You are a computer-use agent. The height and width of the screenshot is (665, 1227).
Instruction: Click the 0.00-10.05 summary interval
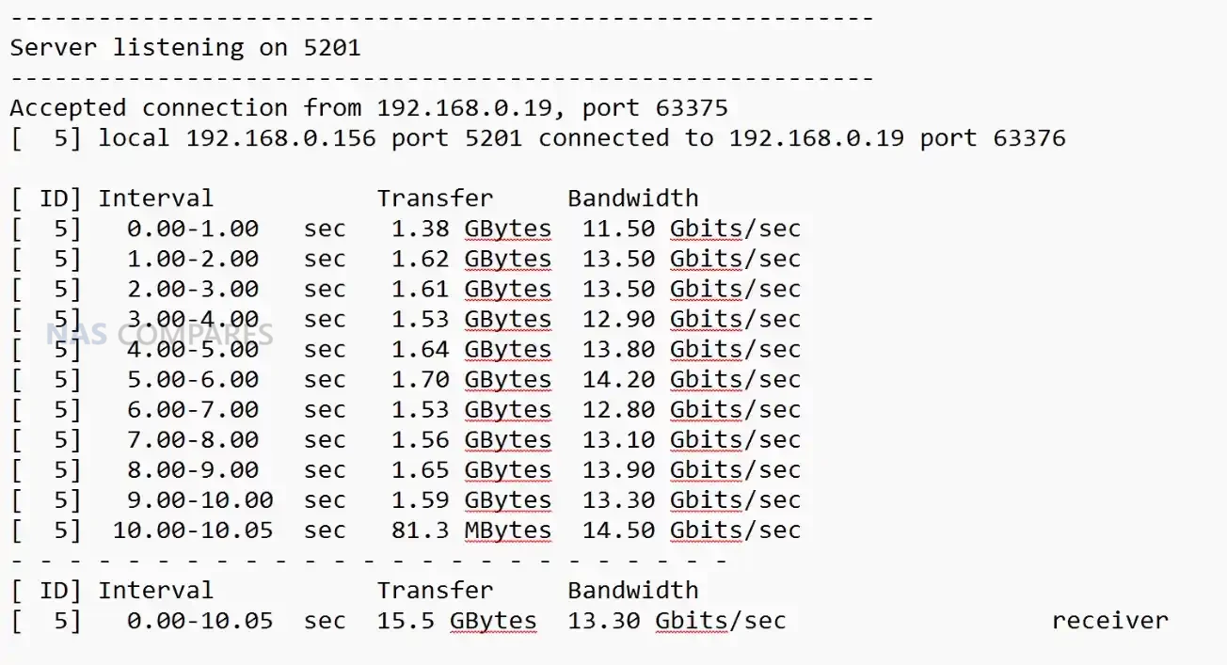(x=199, y=621)
